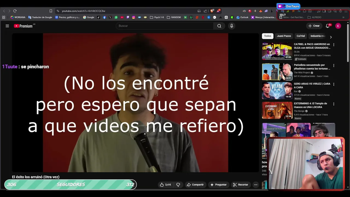
Task: Select the Todos filter chip
Action: coord(268,36)
